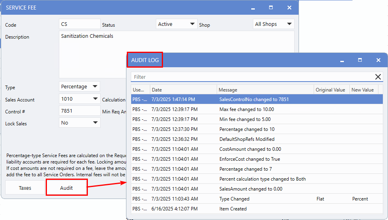Click the Audit button
The height and width of the screenshot is (220, 388).
66,188
